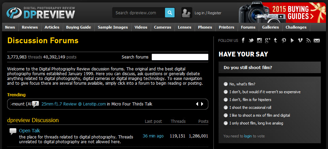
Task: Show next trending thread arrow
Action: coord(202,104)
